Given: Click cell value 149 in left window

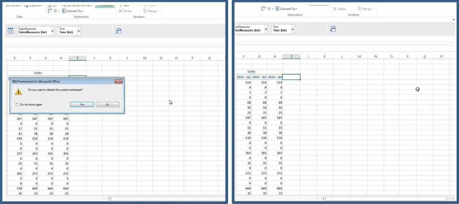Looking at the screenshot, I should [x=19, y=139].
